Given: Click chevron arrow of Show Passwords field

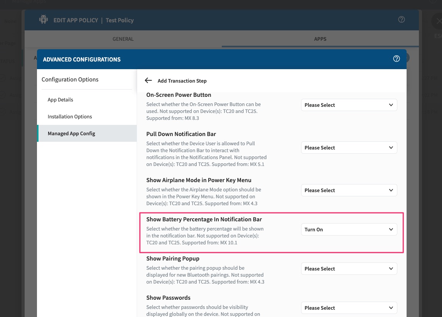Looking at the screenshot, I should point(391,308).
